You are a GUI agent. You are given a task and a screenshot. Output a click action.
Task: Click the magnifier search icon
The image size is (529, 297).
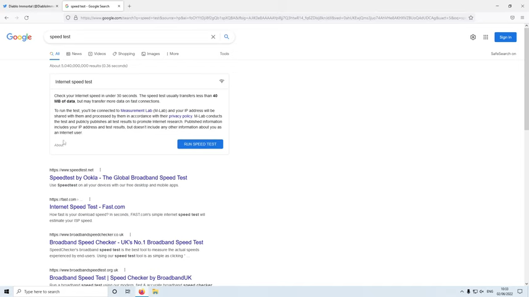coord(226,37)
